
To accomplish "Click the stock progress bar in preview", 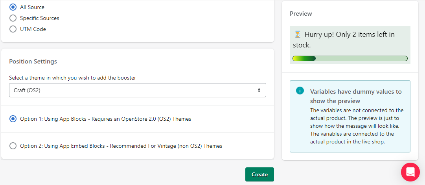I will 350,58.
